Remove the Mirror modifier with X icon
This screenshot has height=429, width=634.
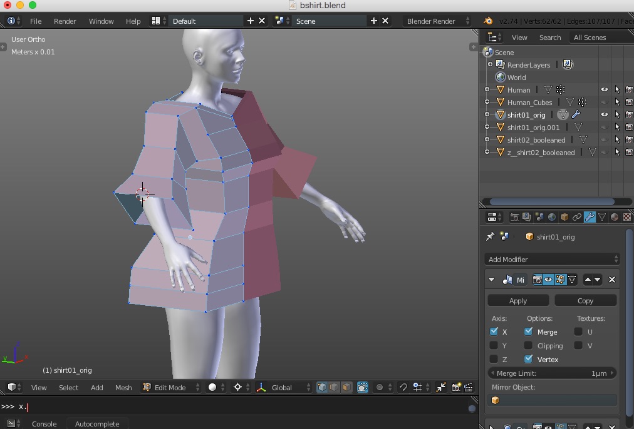click(612, 280)
